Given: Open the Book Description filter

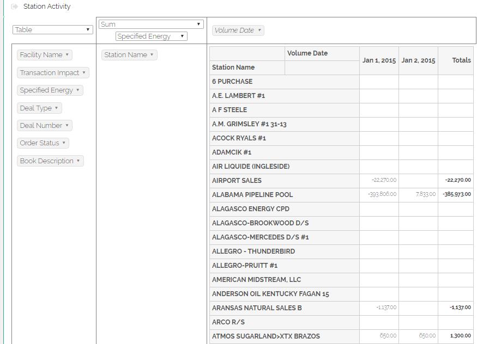Looking at the screenshot, I should 79,161.
